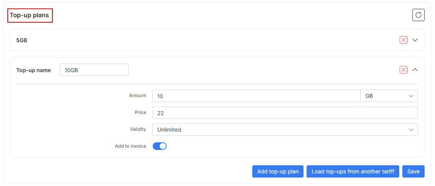Click the Amount field label

pos(137,95)
